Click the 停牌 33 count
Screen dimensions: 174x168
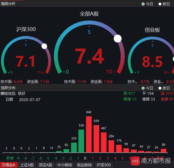pyautogui.click(x=149, y=99)
